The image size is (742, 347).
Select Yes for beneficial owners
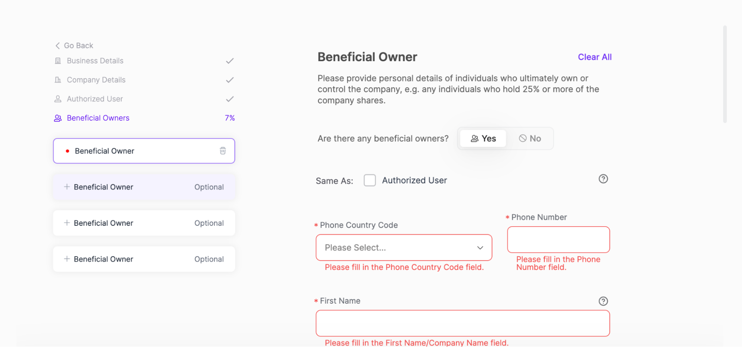(x=483, y=139)
